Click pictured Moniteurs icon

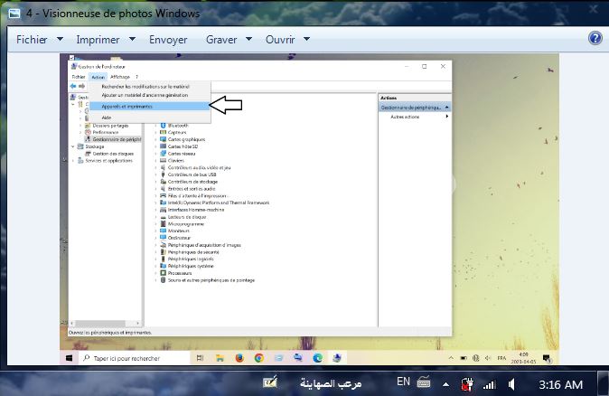pos(164,231)
